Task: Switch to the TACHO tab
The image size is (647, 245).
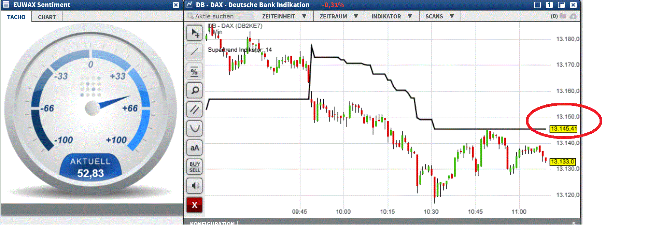Action: (x=16, y=17)
